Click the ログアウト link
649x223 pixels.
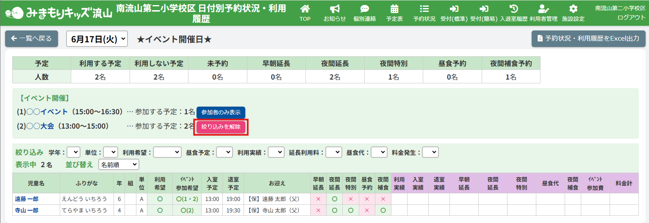coord(631,17)
